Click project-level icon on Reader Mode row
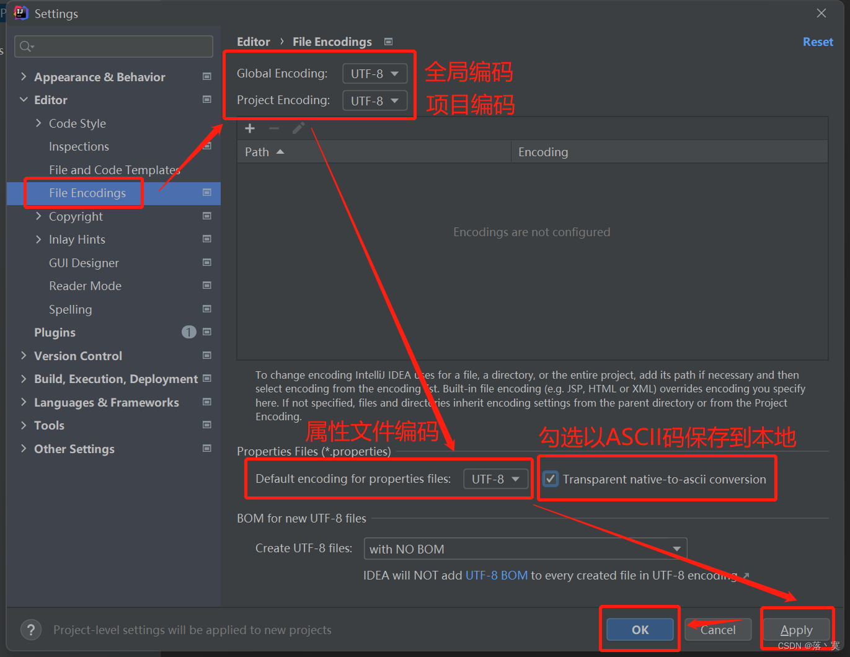The height and width of the screenshot is (657, 850). tap(207, 286)
